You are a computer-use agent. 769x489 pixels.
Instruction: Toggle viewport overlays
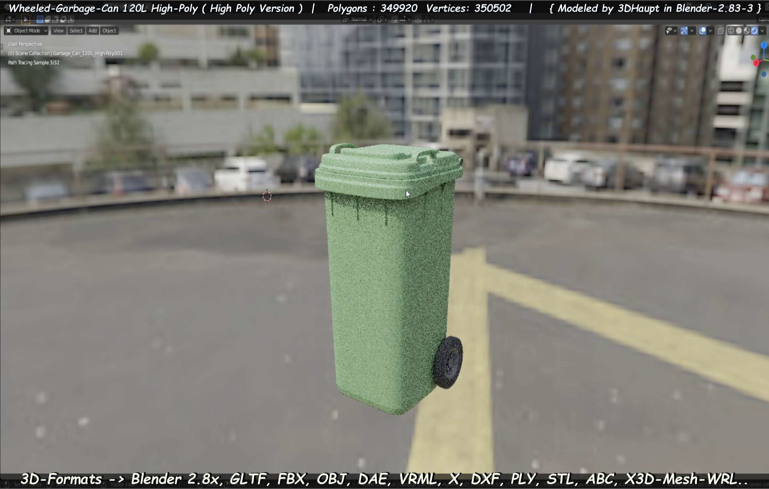[x=702, y=31]
